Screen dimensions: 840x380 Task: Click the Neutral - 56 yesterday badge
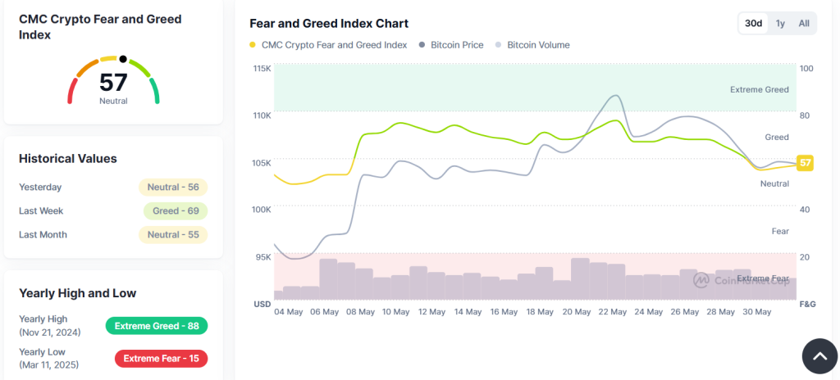point(173,188)
